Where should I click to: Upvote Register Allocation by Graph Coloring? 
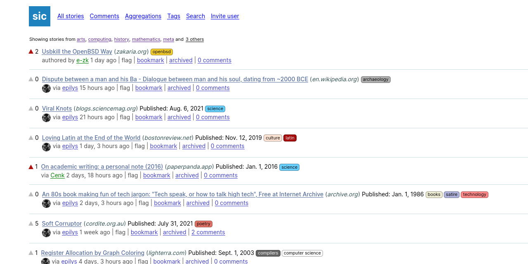point(31,253)
